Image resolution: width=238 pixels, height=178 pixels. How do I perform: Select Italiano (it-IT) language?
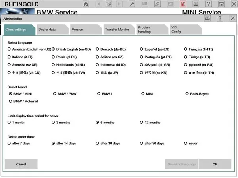point(20,57)
